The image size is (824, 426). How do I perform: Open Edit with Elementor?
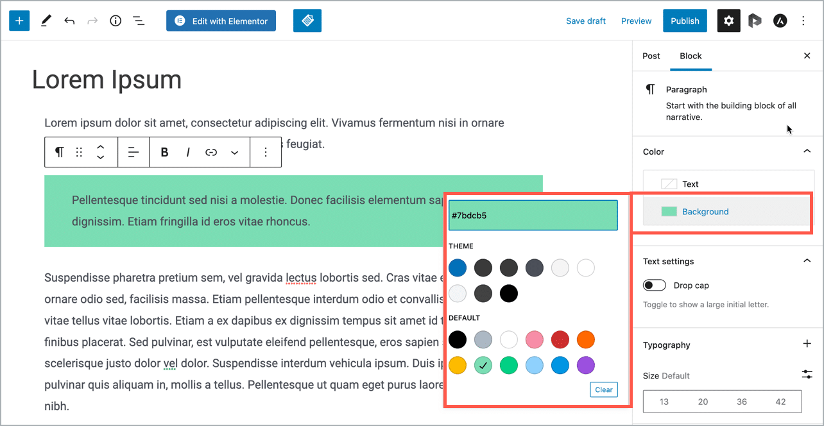(x=221, y=20)
